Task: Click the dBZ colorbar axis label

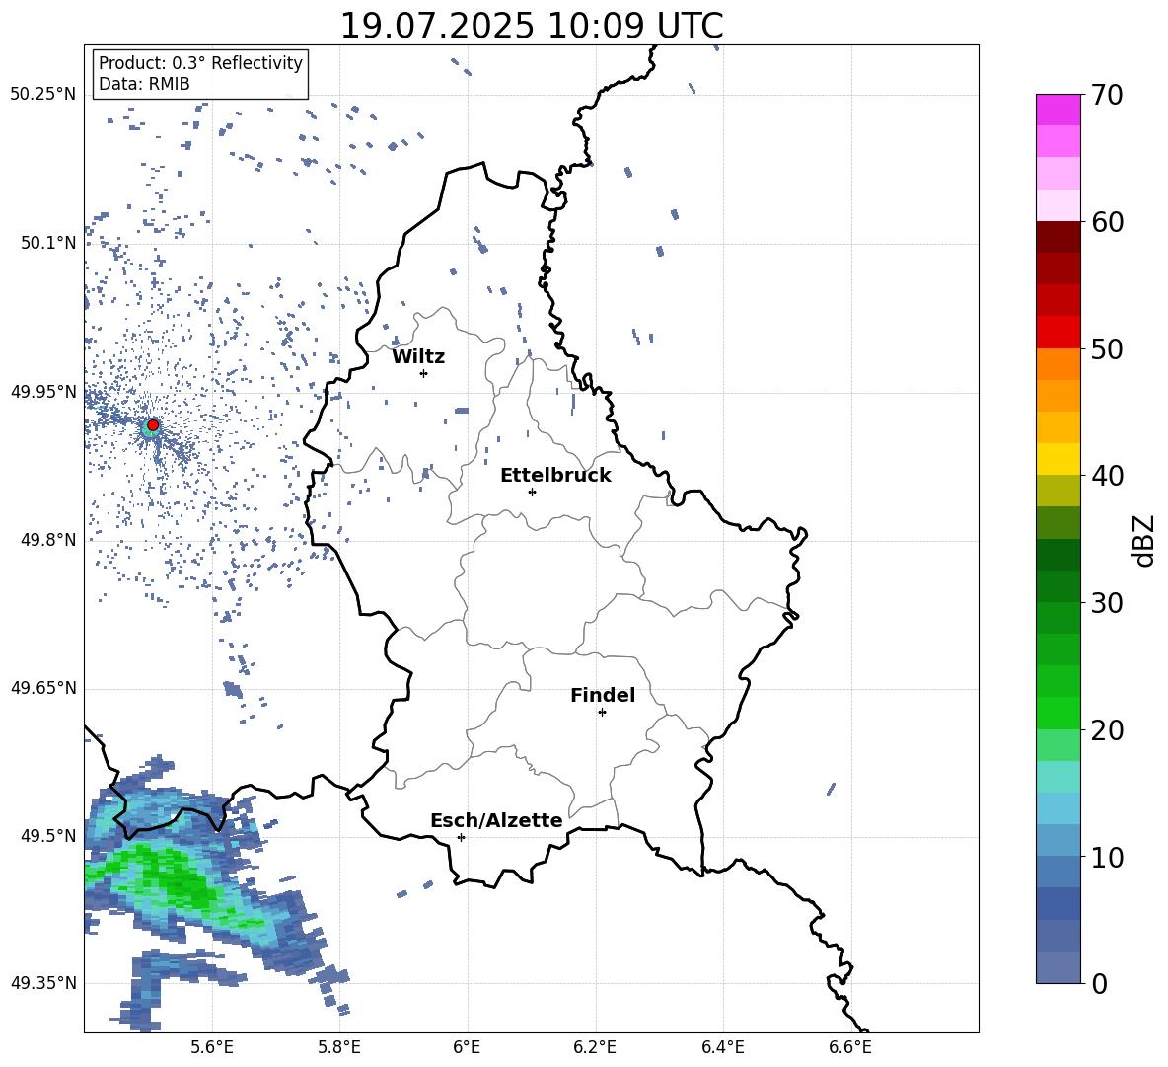Action: [1145, 540]
